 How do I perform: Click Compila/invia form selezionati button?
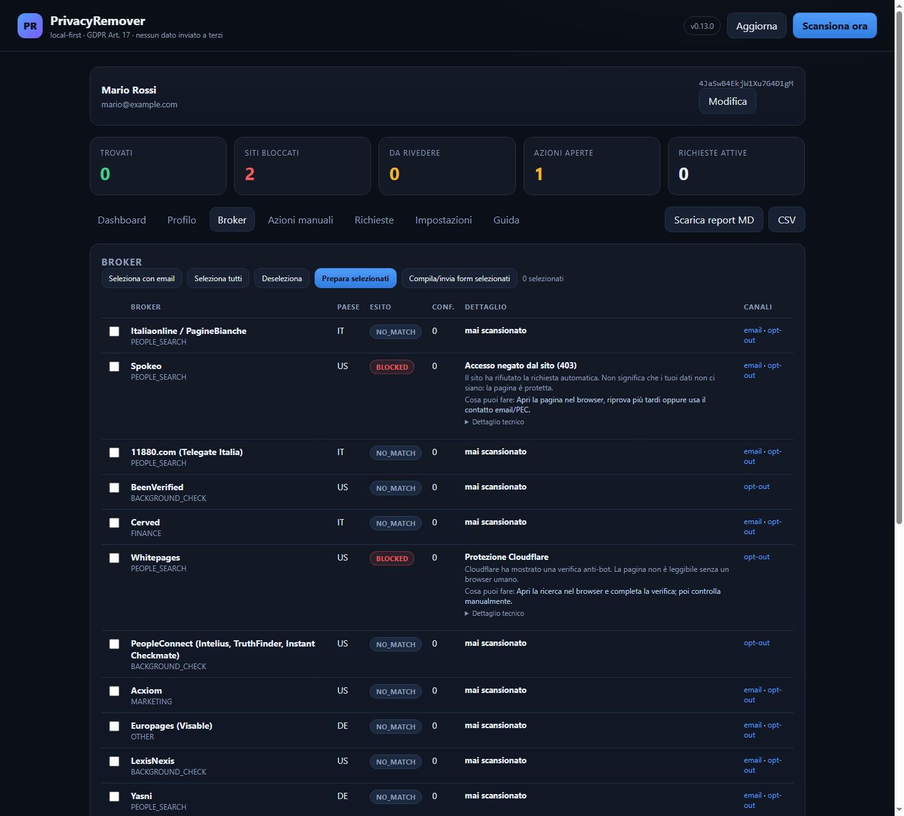click(x=460, y=278)
